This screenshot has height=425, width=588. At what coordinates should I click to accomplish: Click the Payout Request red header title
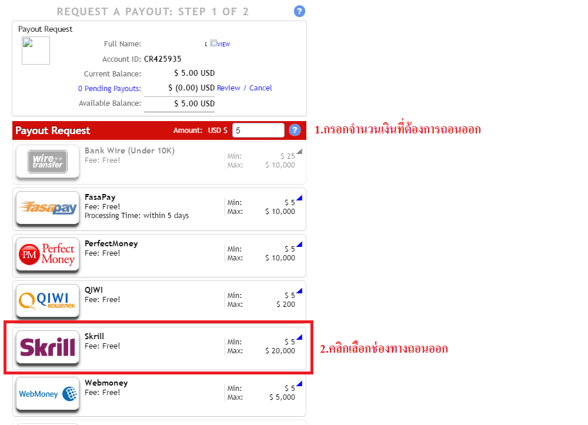(52, 130)
